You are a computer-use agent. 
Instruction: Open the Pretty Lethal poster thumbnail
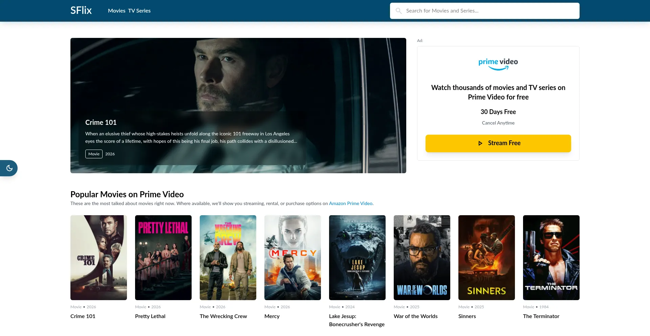click(163, 257)
